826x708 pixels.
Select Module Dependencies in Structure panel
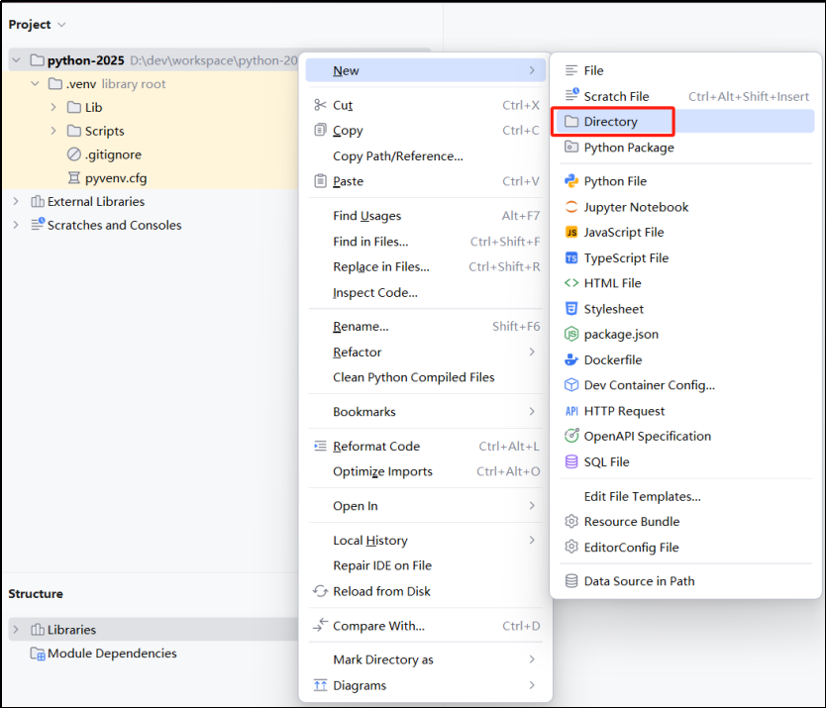(x=112, y=654)
